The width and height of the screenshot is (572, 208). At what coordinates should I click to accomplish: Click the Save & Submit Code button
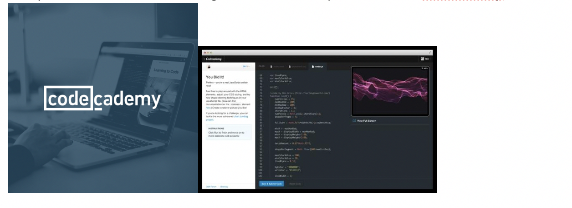271,183
